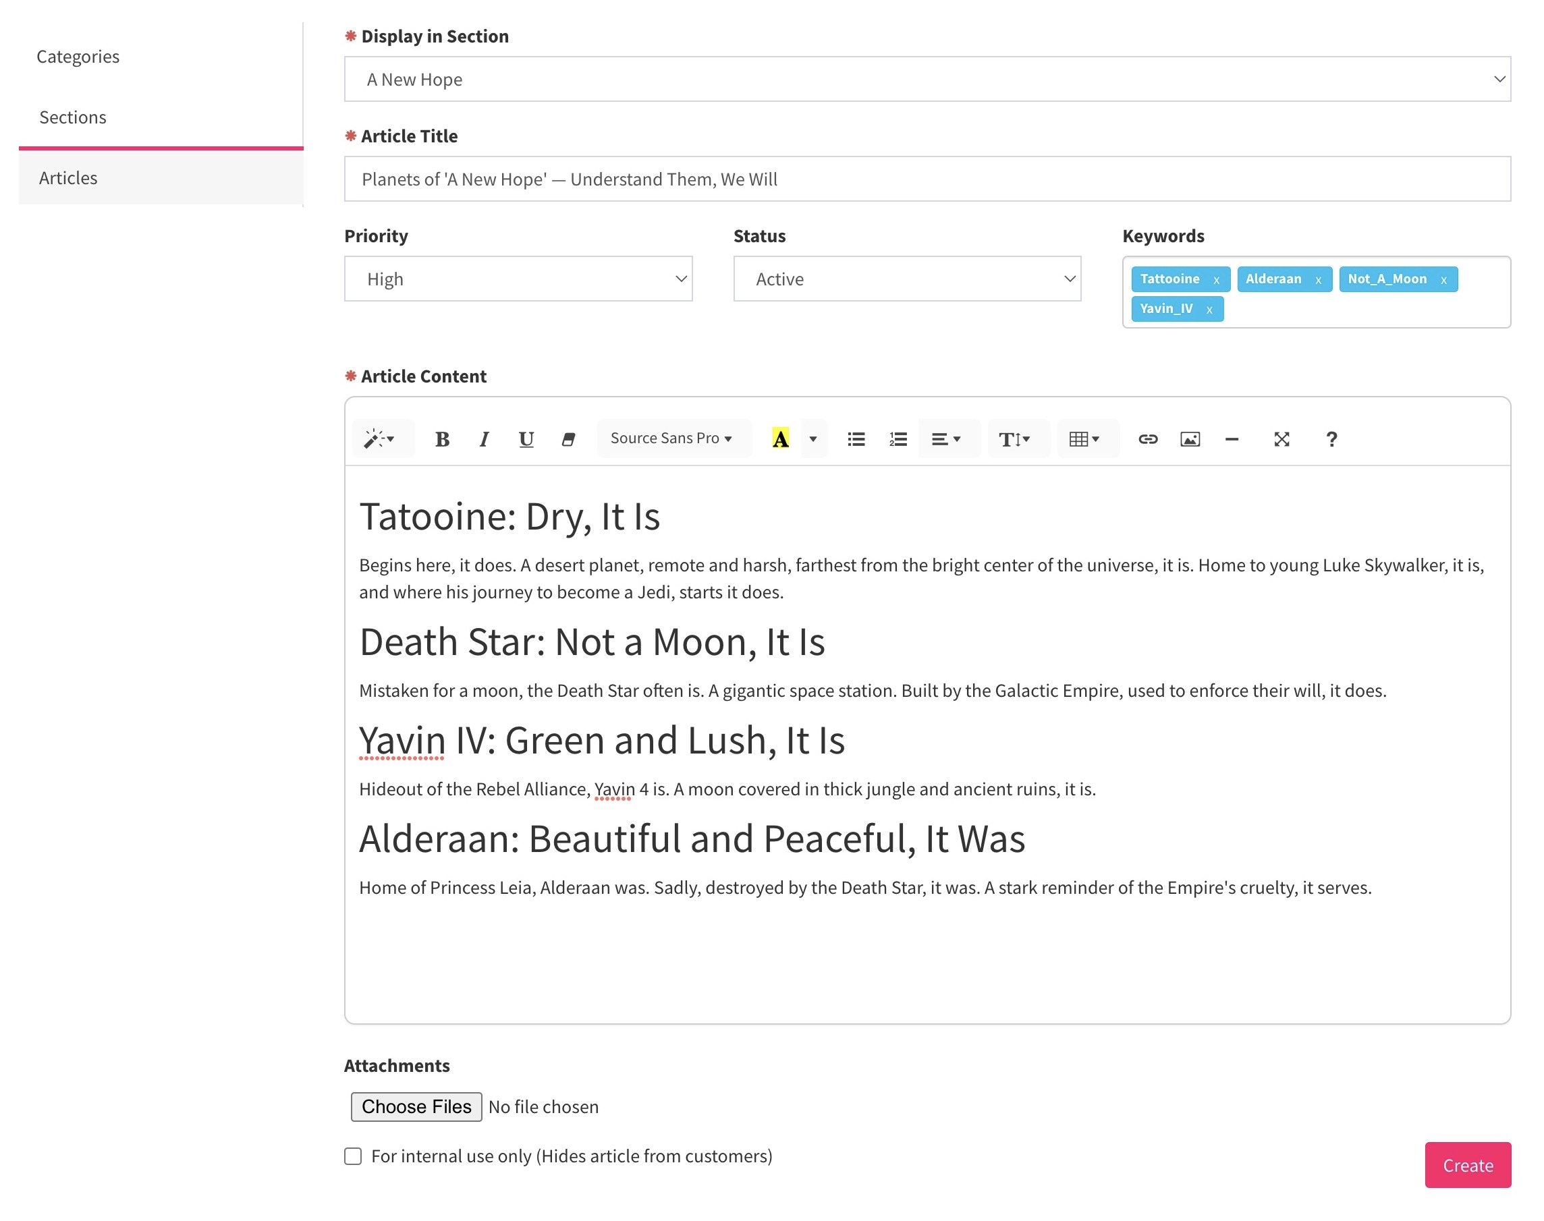Open the Status dropdown showing Active
Viewport: 1544px width, 1221px height.
[907, 279]
